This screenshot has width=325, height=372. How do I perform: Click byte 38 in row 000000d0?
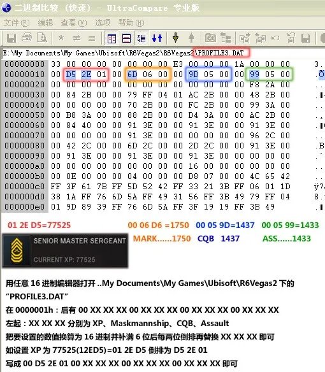point(55,197)
